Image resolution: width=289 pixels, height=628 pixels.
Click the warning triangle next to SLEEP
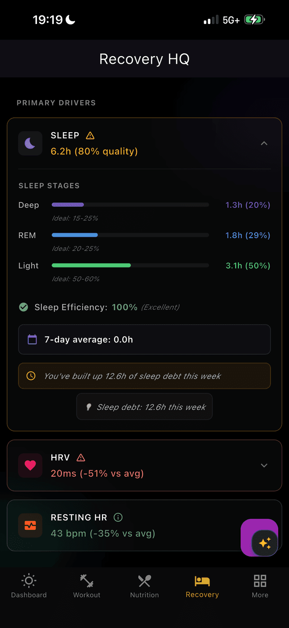click(x=90, y=135)
